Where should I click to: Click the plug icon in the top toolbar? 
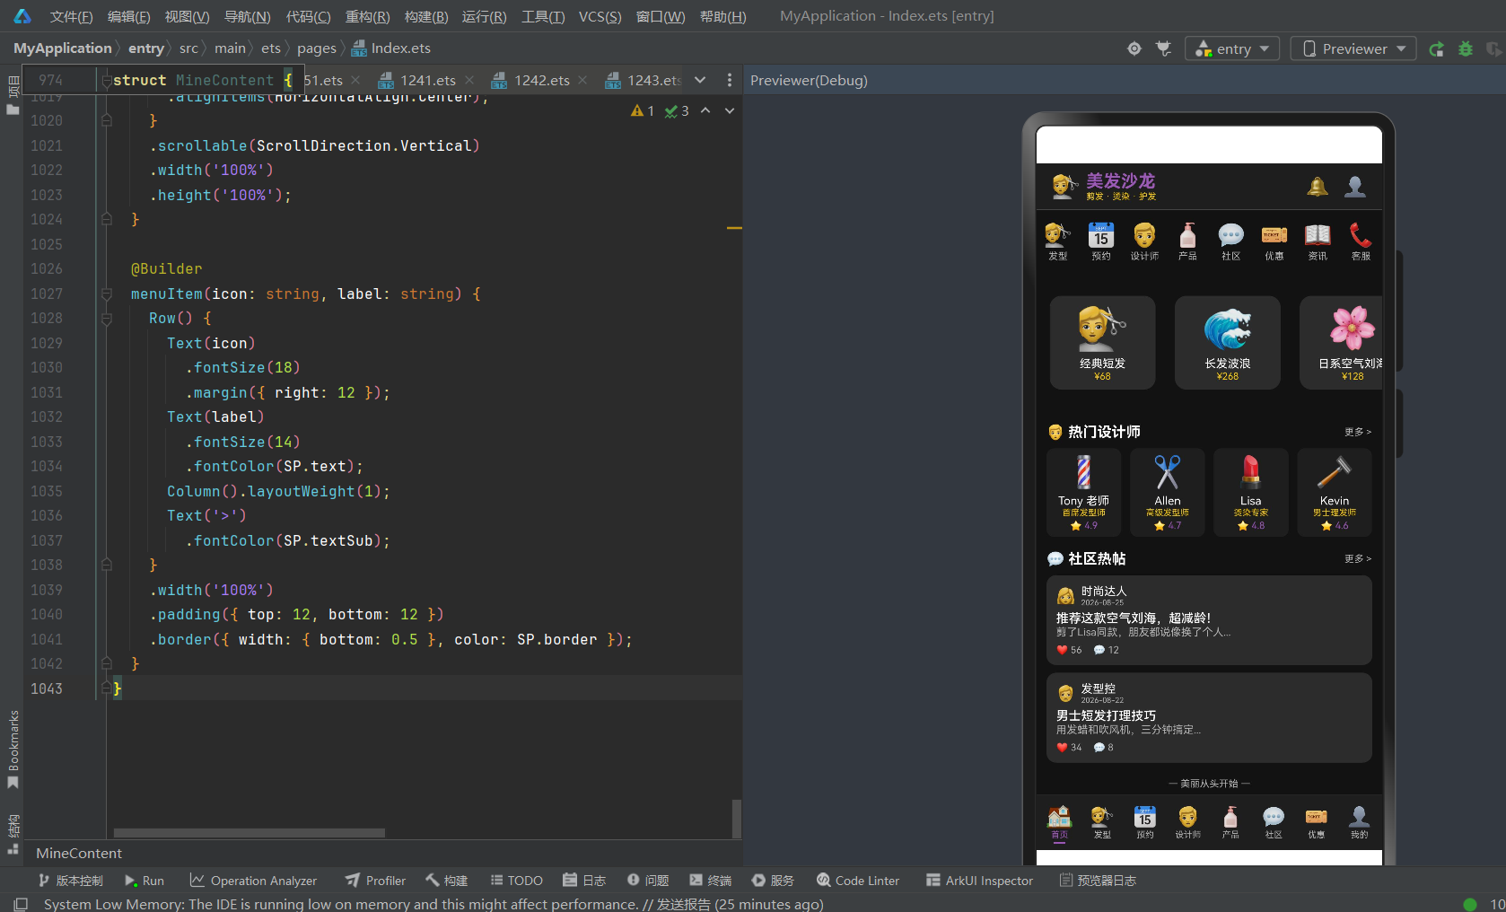click(1164, 48)
